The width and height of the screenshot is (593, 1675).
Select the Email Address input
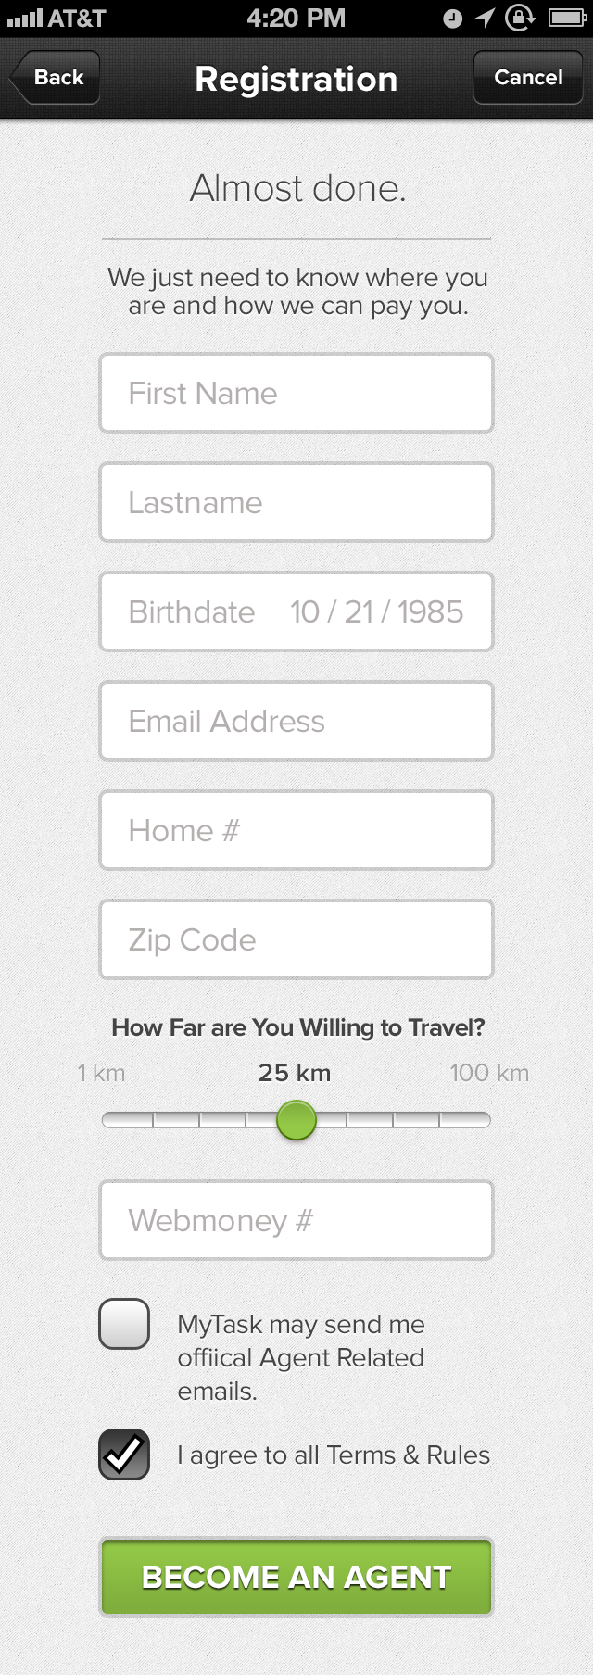coord(296,722)
